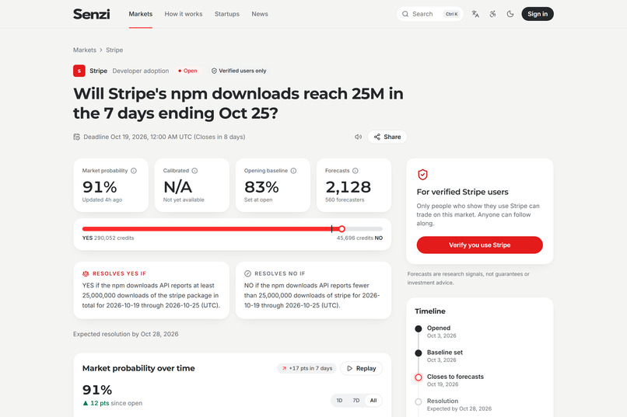Click the +17 pts in 7 days badge

point(307,368)
